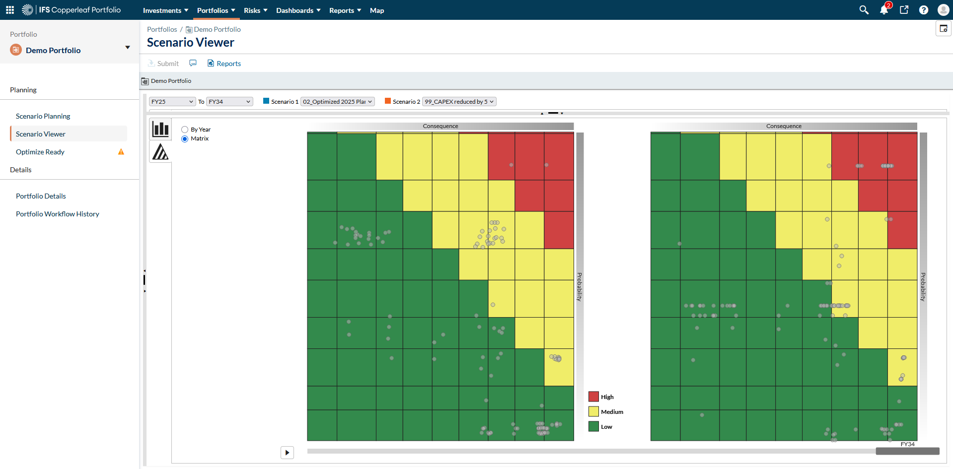Click the year timeline slider handle
953x469 pixels.
click(907, 451)
